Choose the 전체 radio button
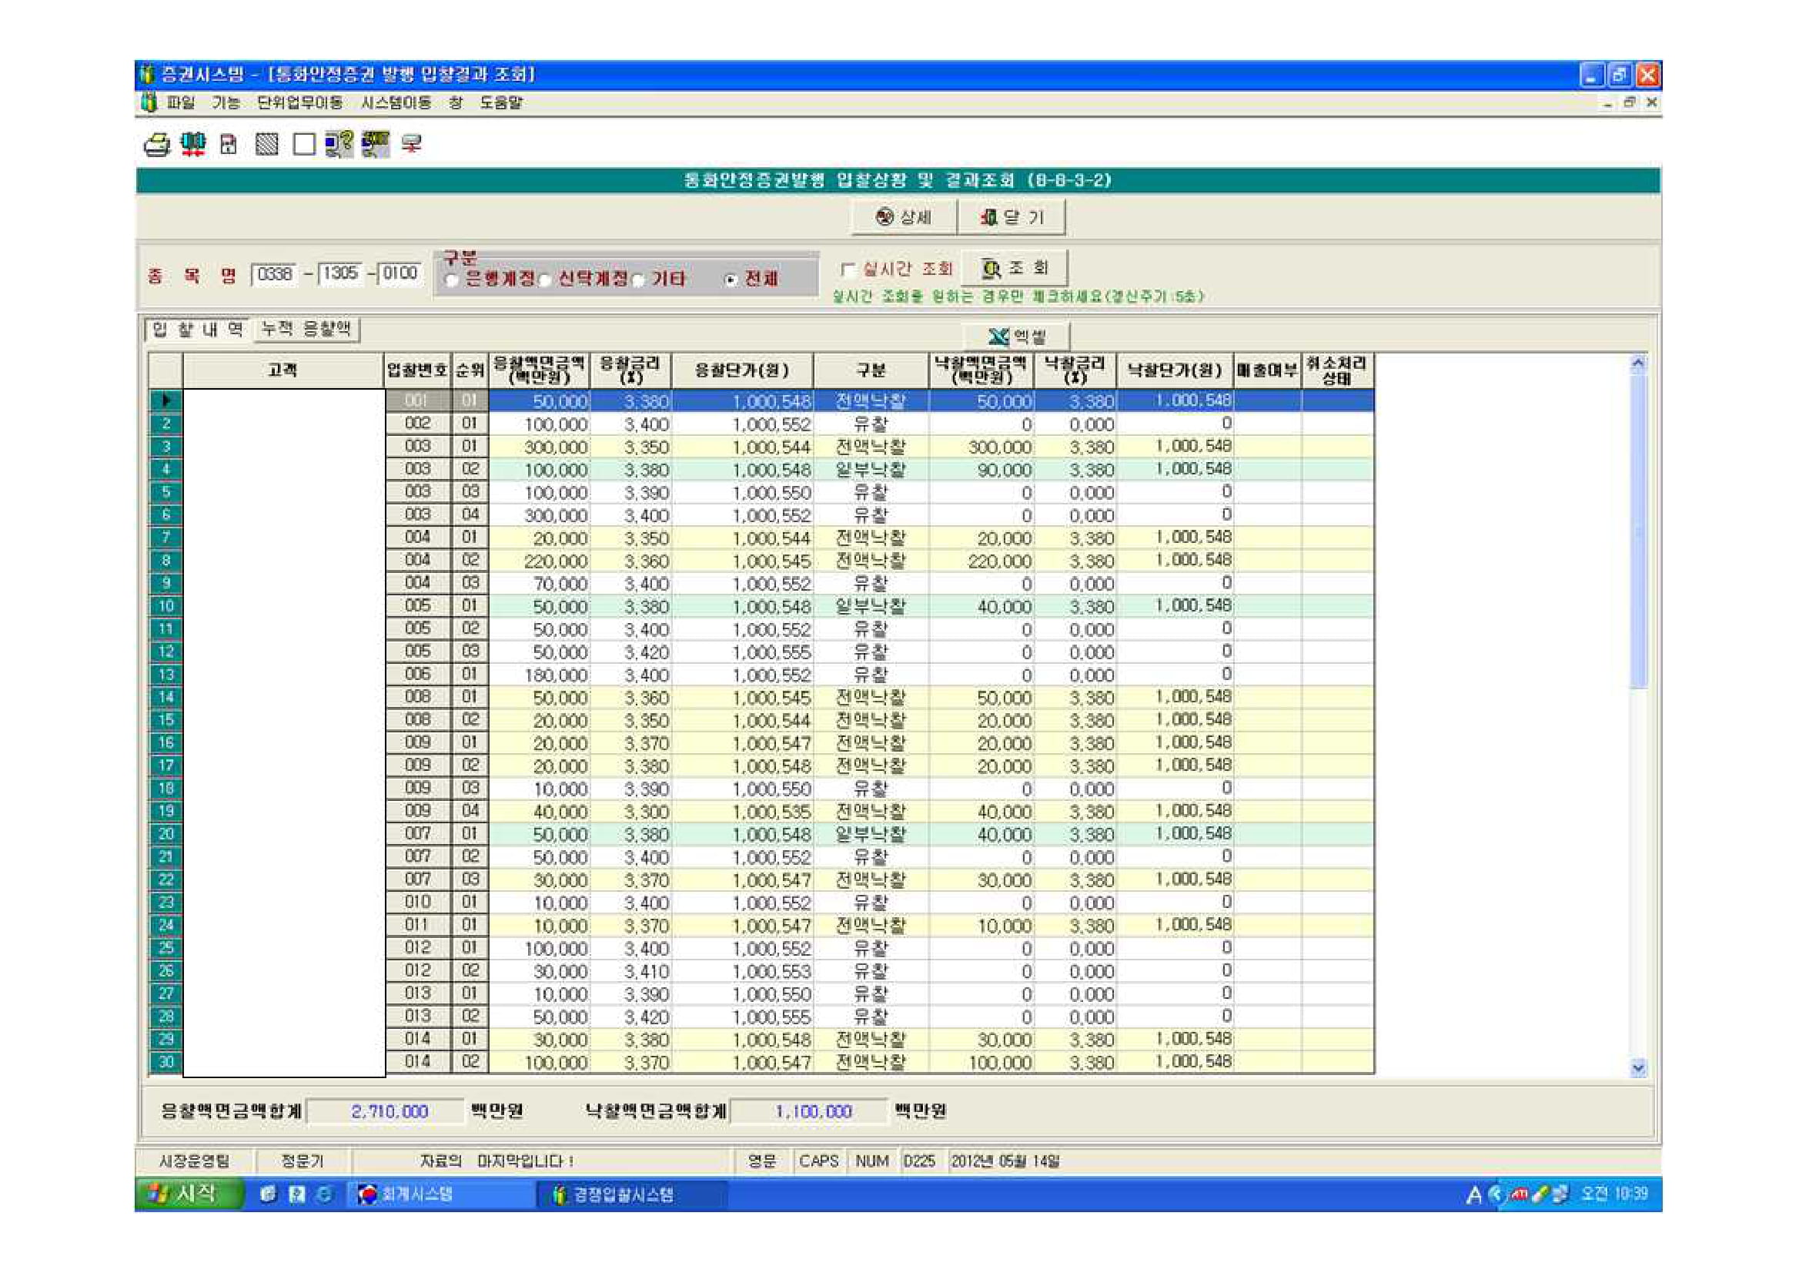 731,280
